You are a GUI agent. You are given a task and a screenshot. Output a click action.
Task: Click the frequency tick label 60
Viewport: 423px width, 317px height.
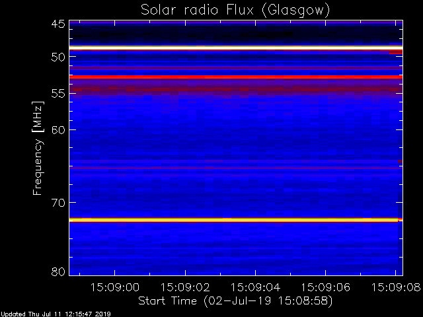(58, 130)
